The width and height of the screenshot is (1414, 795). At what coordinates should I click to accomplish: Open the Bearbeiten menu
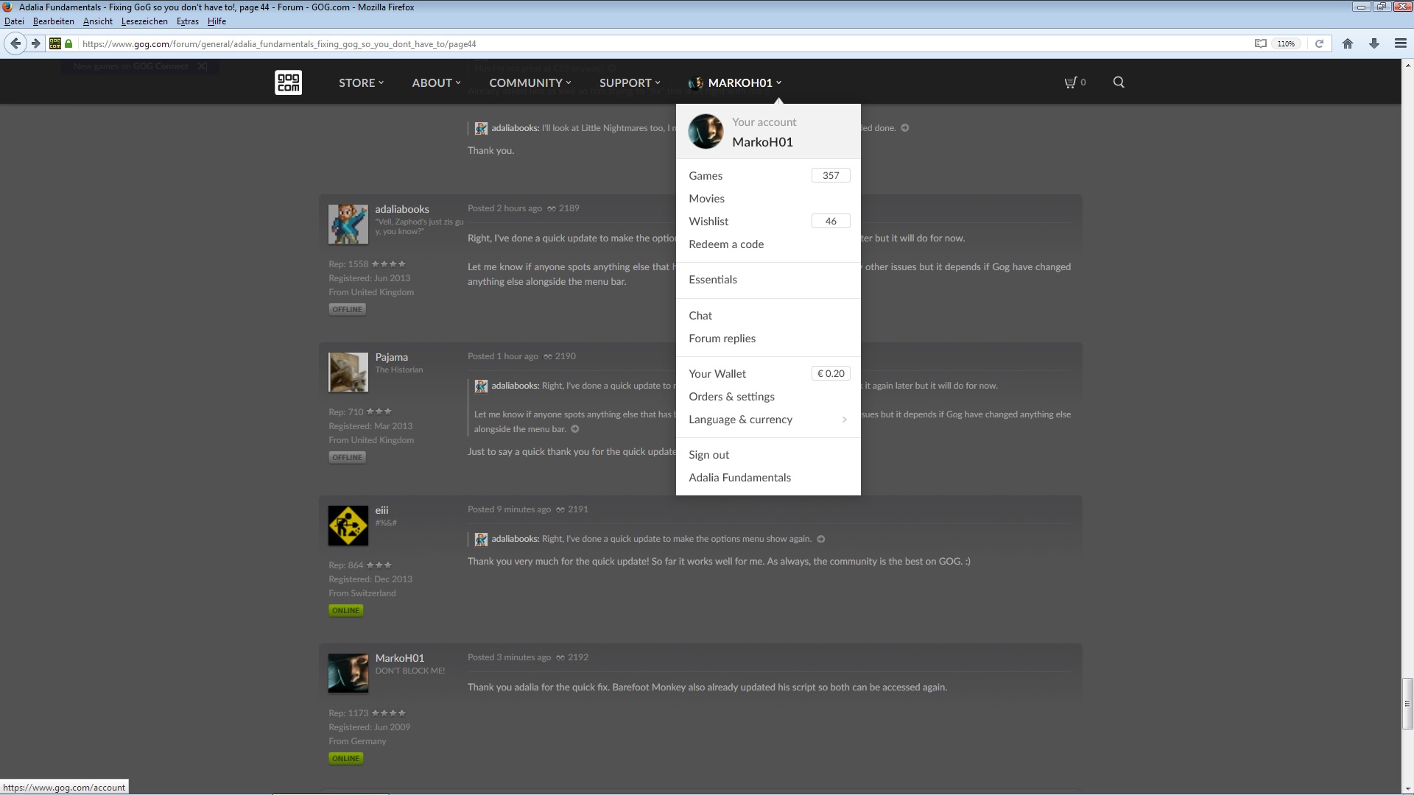click(53, 21)
